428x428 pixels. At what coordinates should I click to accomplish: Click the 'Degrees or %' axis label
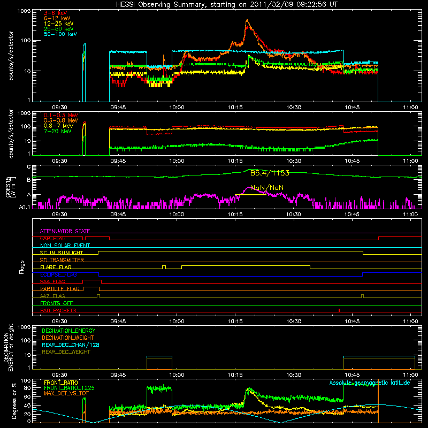tap(14, 401)
